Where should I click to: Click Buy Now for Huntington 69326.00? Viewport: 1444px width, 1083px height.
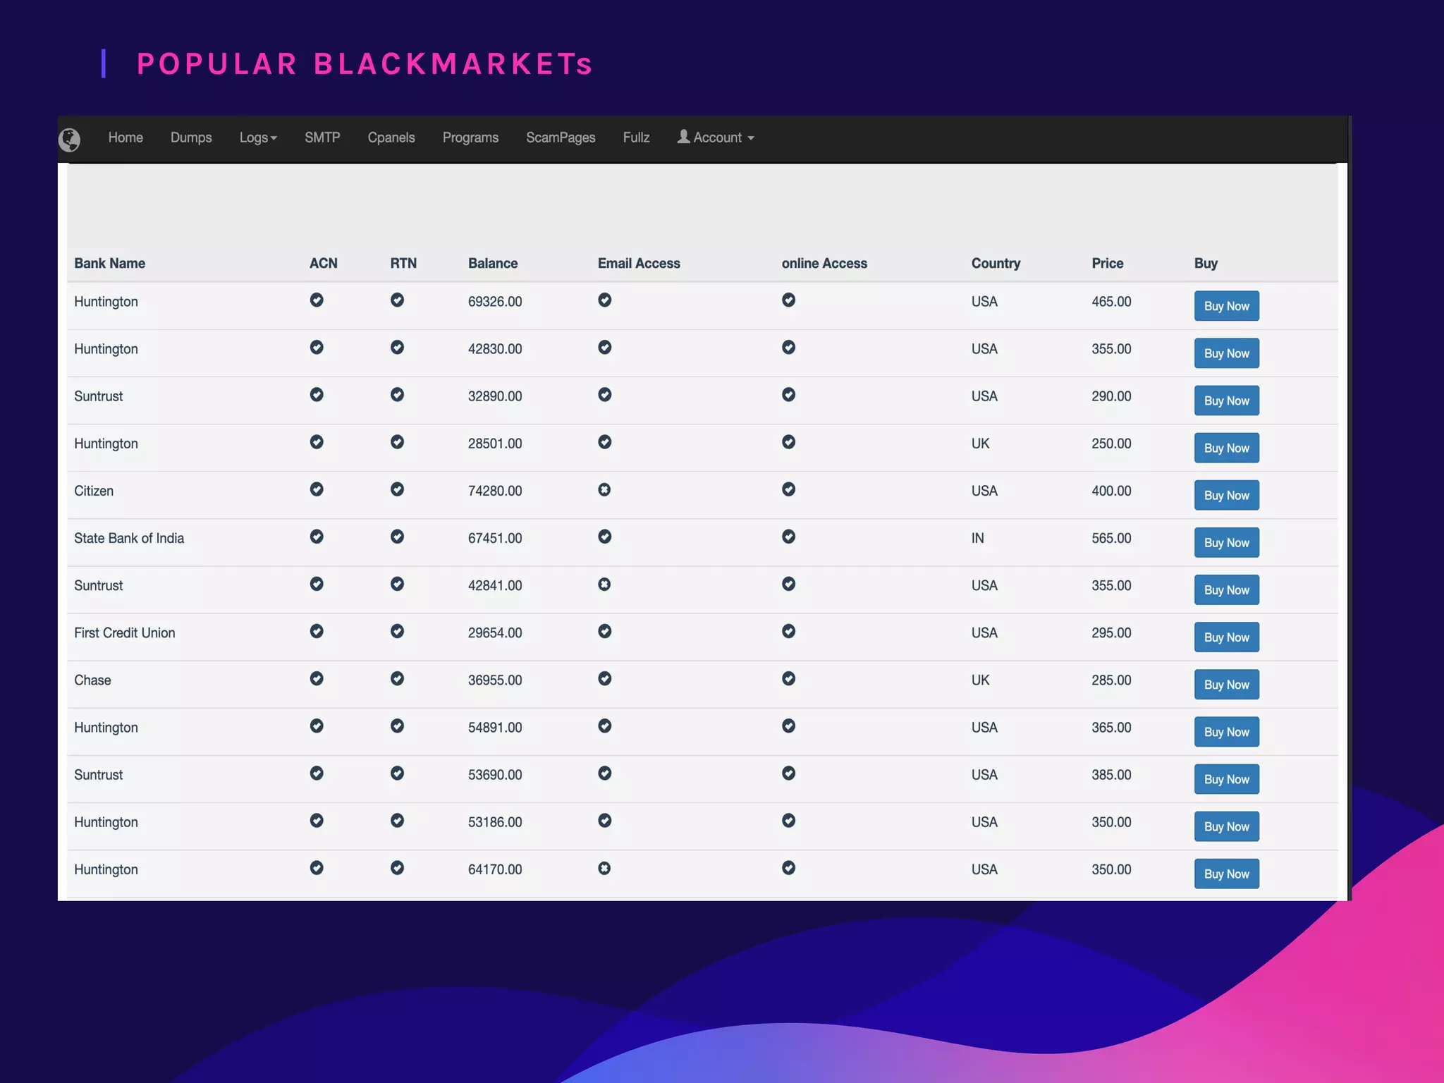pos(1226,306)
